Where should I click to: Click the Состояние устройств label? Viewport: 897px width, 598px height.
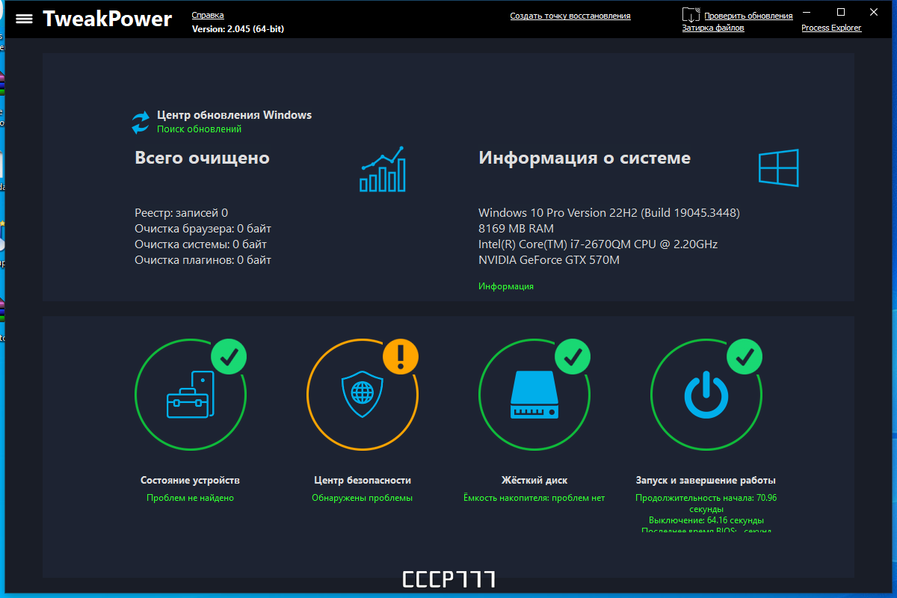click(x=190, y=481)
